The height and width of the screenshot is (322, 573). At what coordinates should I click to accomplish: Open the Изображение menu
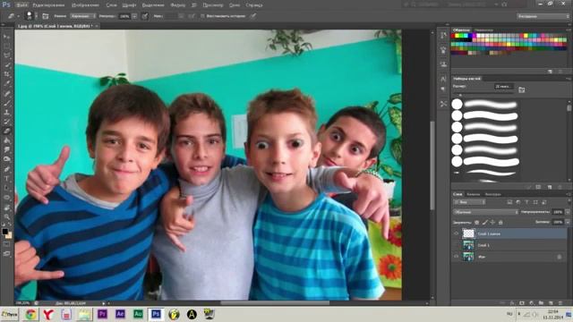pyautogui.click(x=85, y=5)
